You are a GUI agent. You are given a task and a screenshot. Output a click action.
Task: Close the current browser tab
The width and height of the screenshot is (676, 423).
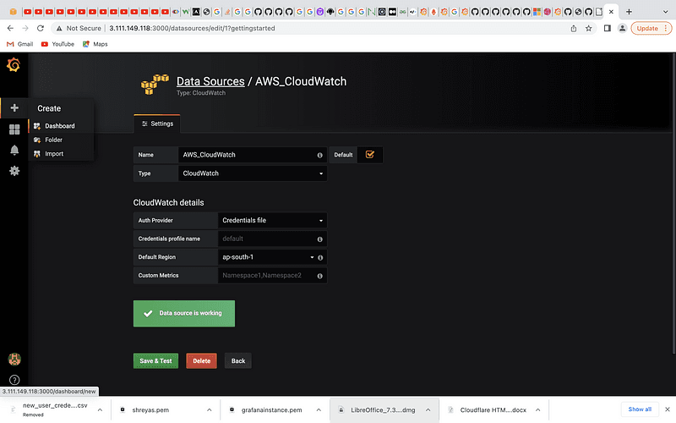pyautogui.click(x=611, y=12)
